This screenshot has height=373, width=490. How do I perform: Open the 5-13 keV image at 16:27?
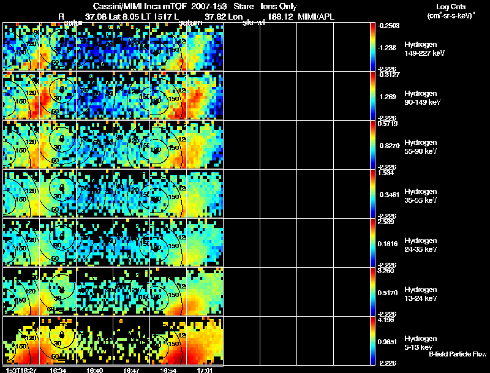pos(21,341)
